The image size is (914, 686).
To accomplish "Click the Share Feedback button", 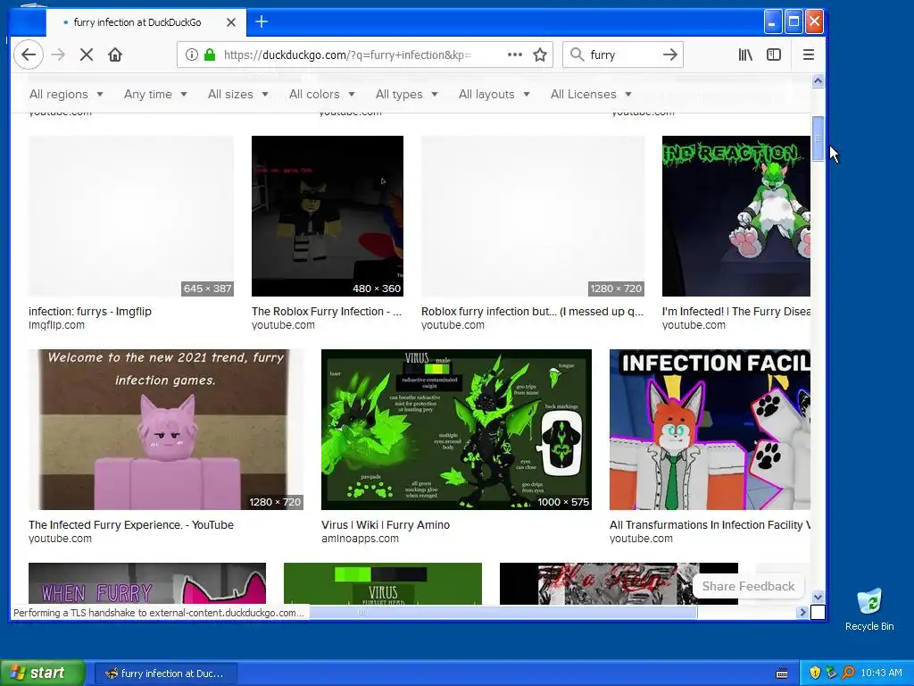I will (x=748, y=586).
